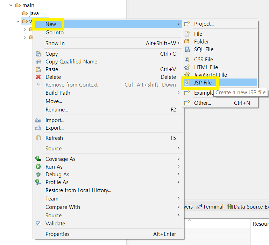
Task: Choose Properties at menu bottom
Action: pos(108,234)
